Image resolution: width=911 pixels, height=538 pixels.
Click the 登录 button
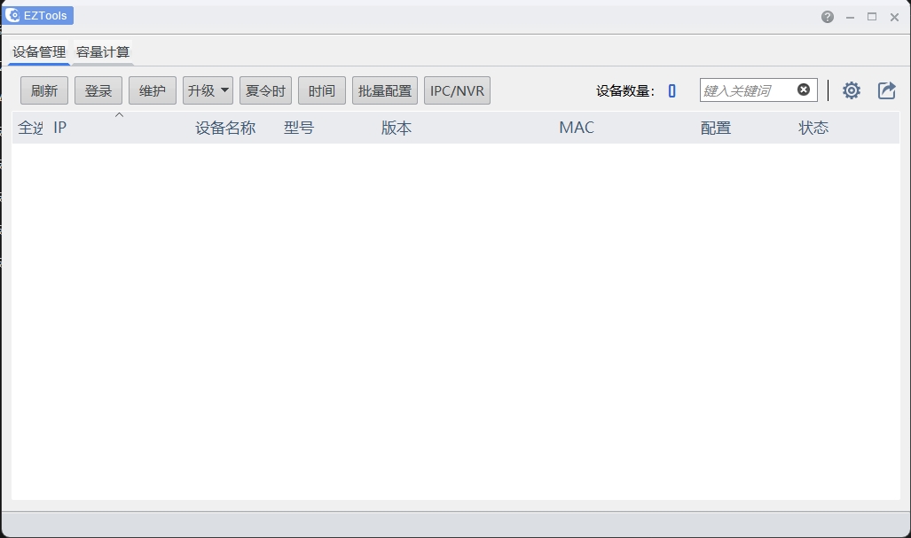click(x=98, y=90)
